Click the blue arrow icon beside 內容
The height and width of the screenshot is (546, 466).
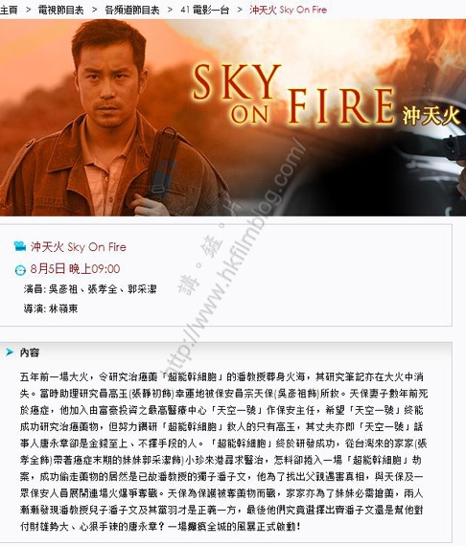(10, 353)
